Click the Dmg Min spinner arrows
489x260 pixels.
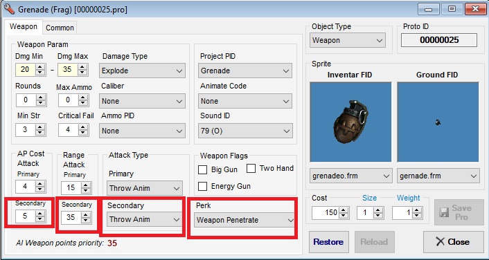41,69
